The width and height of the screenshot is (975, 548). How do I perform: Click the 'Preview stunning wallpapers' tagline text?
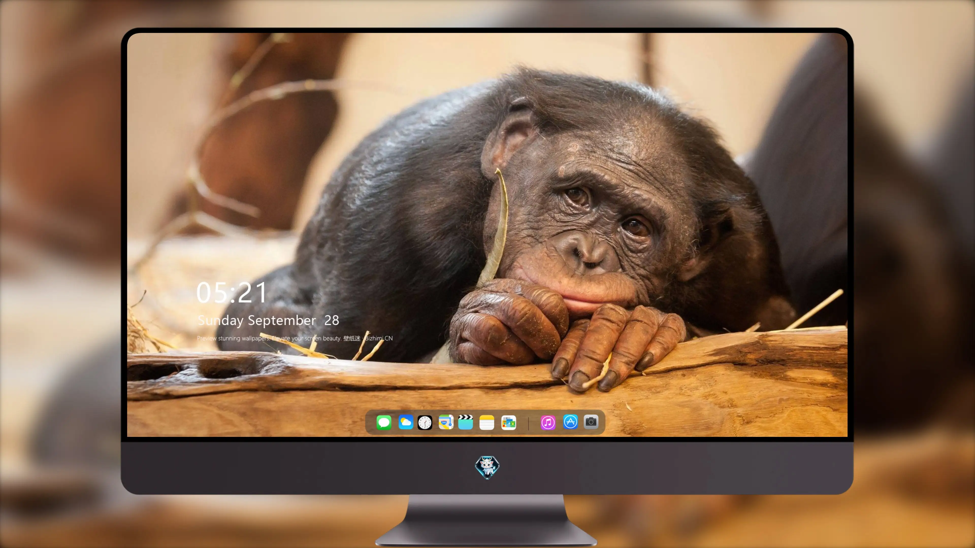tap(295, 338)
